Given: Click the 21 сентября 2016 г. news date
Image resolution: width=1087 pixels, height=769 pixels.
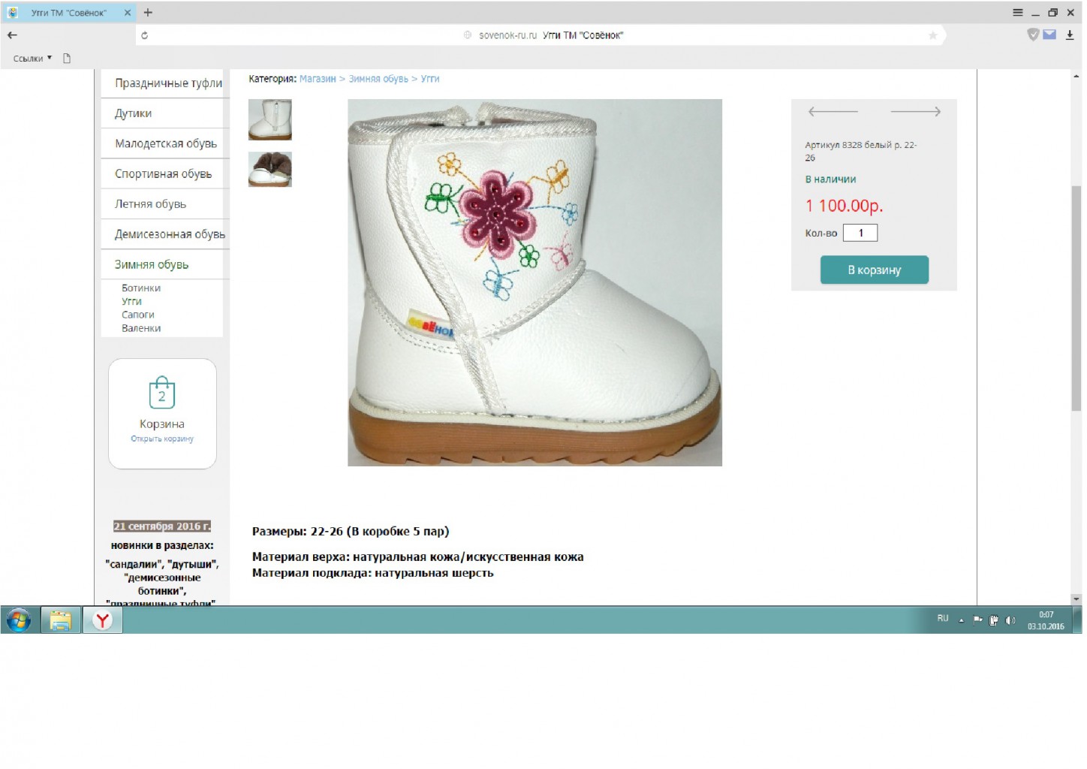Looking at the screenshot, I should (x=162, y=526).
